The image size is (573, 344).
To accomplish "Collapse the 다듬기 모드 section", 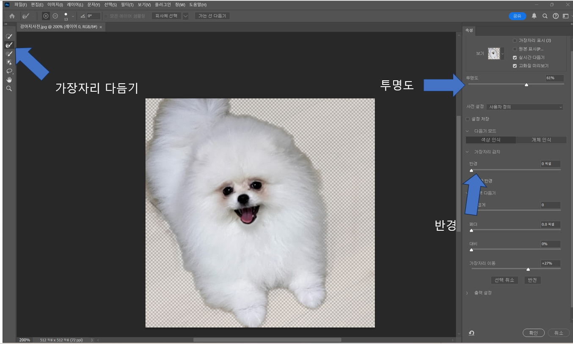I will (468, 131).
